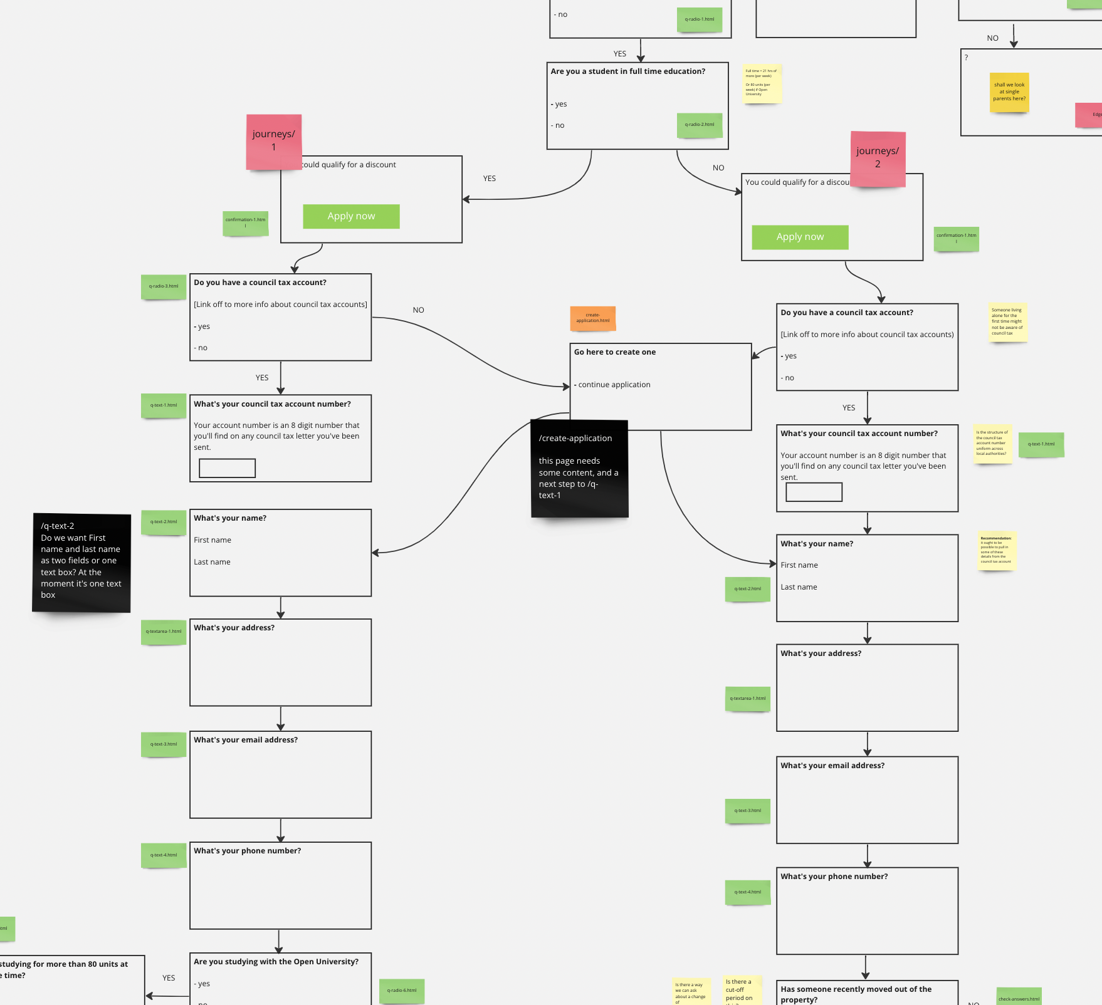The image size is (1102, 1005).
Task: Select 'Someone living alone' yellow sticky
Action: (1008, 322)
